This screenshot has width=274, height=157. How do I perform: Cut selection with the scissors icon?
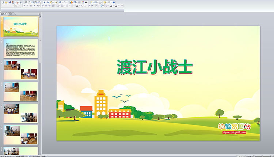[x=44, y=2]
